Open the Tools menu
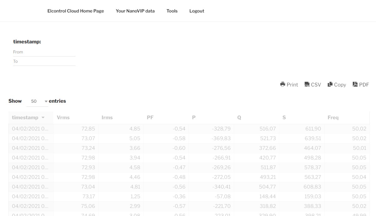 172,11
